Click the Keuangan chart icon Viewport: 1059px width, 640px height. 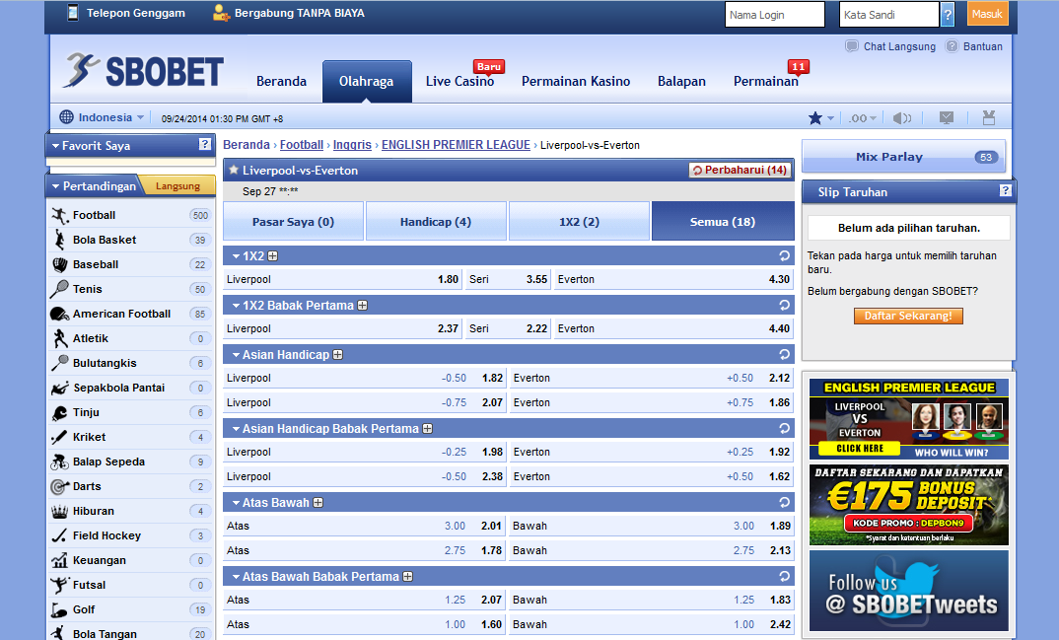[59, 560]
